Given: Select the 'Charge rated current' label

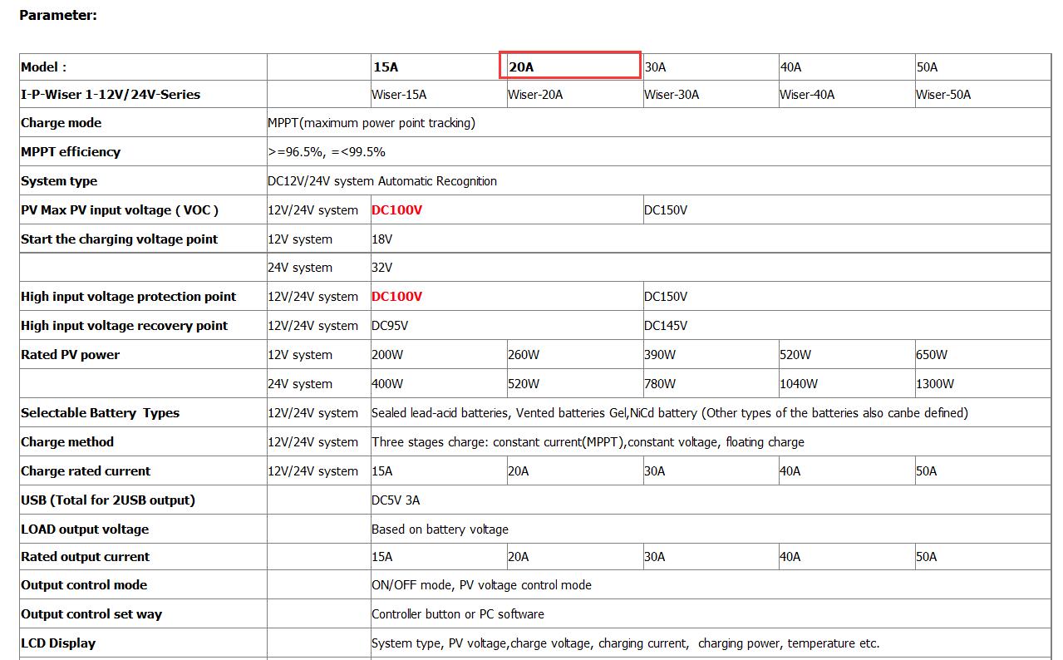Looking at the screenshot, I should coord(86,471).
